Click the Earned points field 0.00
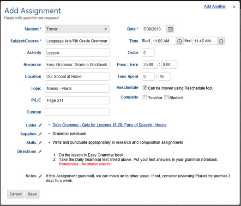241x206 pixels. point(169,65)
